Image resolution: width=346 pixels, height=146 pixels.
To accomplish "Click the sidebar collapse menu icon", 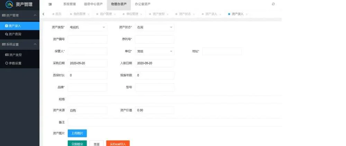I will [50, 4].
